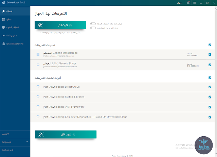
Task: Open the DriverPack Offline tab
Action: pyautogui.click(x=15, y=44)
